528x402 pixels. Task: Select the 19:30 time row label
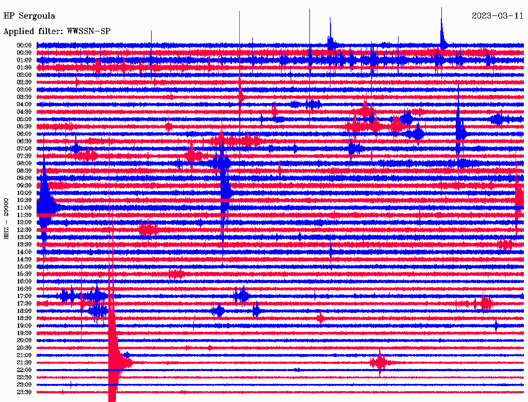point(24,333)
